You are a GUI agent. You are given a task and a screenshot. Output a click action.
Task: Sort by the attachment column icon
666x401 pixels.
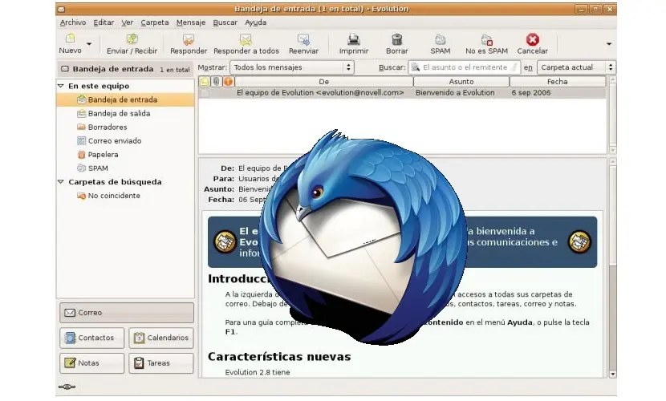(x=216, y=82)
